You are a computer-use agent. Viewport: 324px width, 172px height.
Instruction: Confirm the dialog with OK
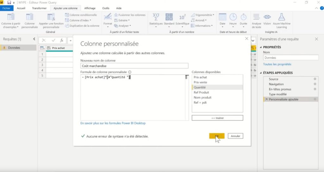tap(217, 136)
